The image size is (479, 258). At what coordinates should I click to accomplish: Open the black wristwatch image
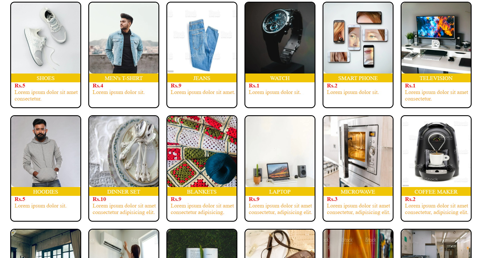click(x=280, y=38)
